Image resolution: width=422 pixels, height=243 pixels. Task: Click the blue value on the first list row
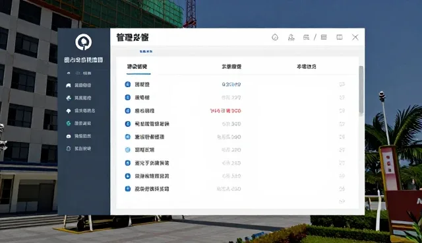click(231, 85)
